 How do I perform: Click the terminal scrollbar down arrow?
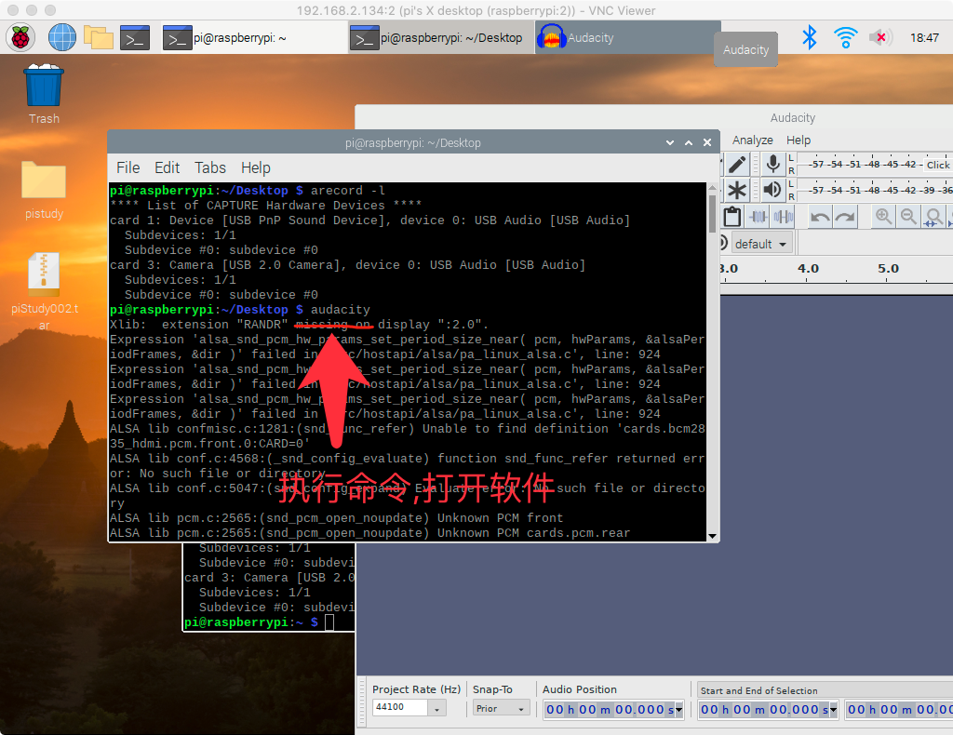pyautogui.click(x=712, y=536)
